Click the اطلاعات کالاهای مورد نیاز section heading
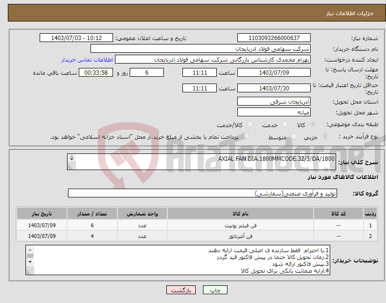This screenshot has width=386, height=303. [342, 177]
